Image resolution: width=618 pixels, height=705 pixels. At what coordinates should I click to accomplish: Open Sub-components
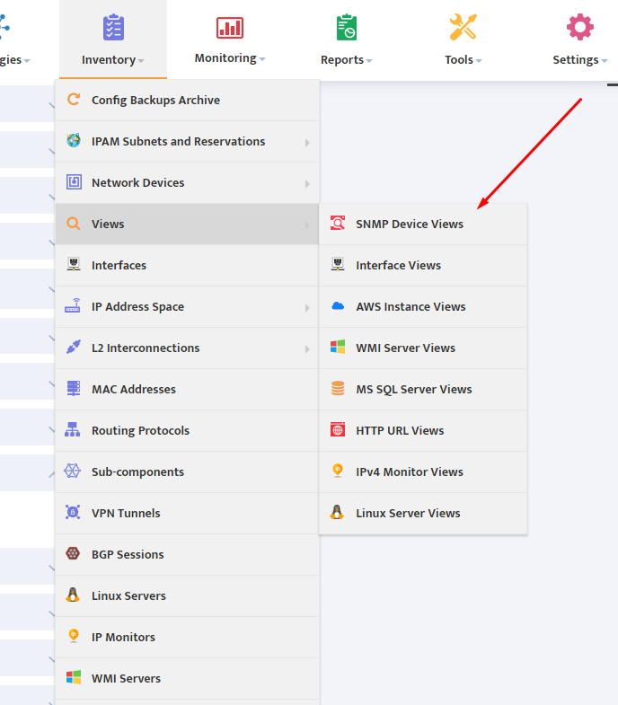[x=187, y=472]
